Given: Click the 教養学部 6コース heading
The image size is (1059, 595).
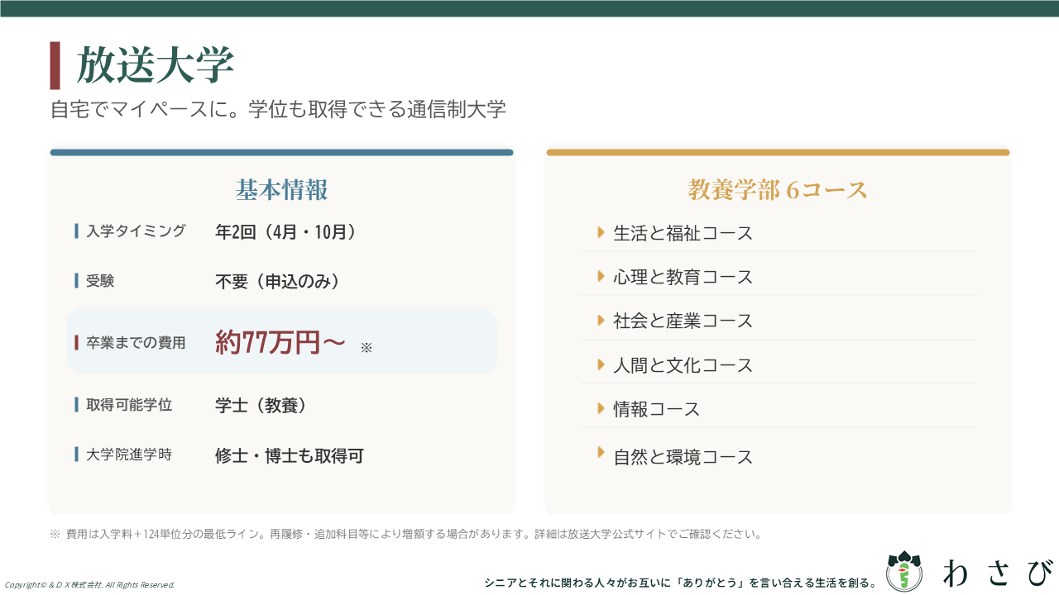Looking at the screenshot, I should coord(778,190).
